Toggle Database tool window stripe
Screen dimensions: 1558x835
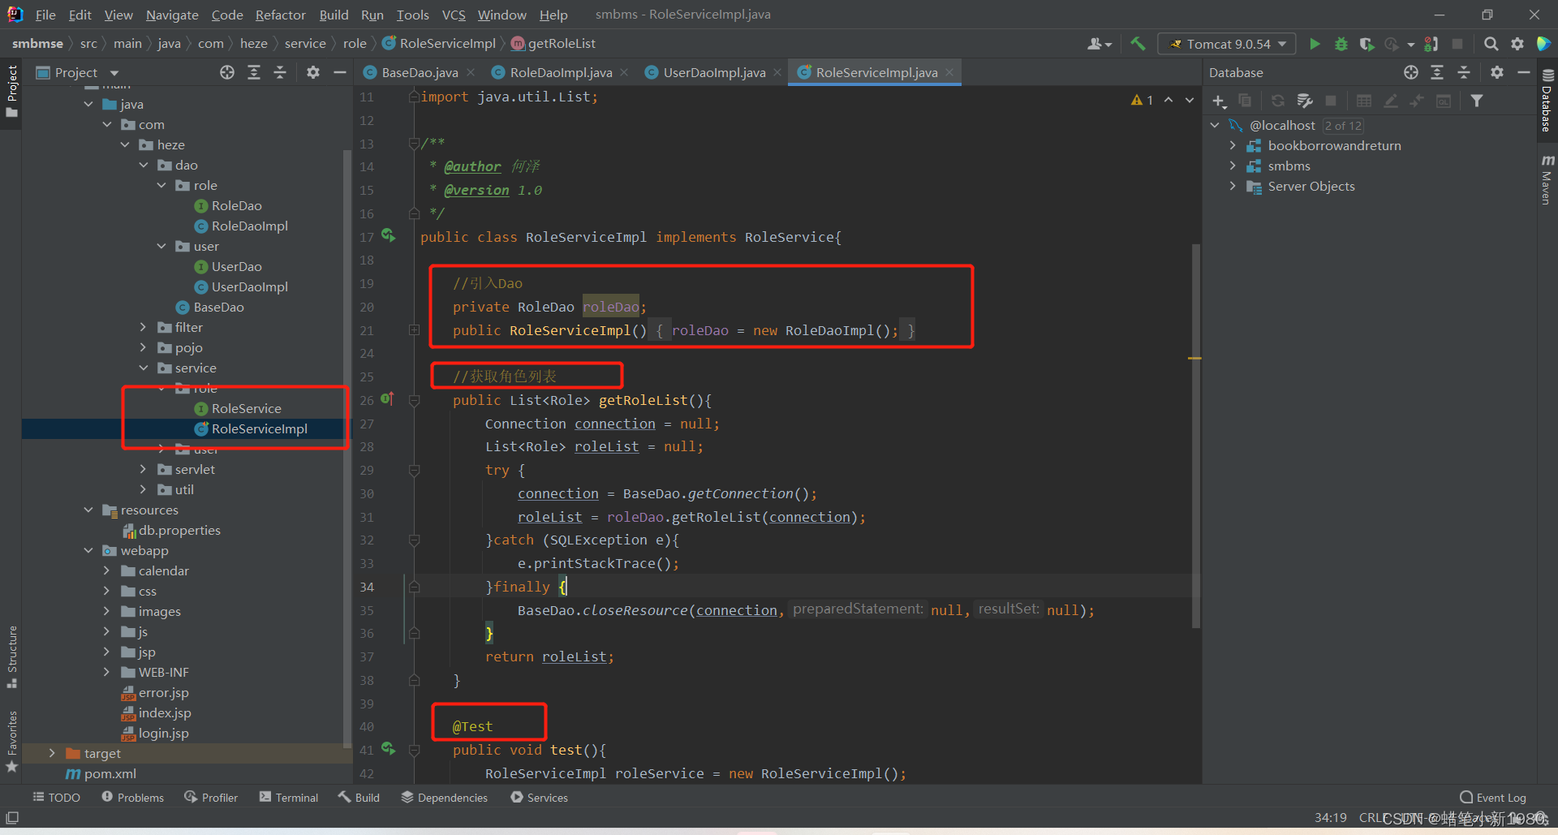point(1547,101)
